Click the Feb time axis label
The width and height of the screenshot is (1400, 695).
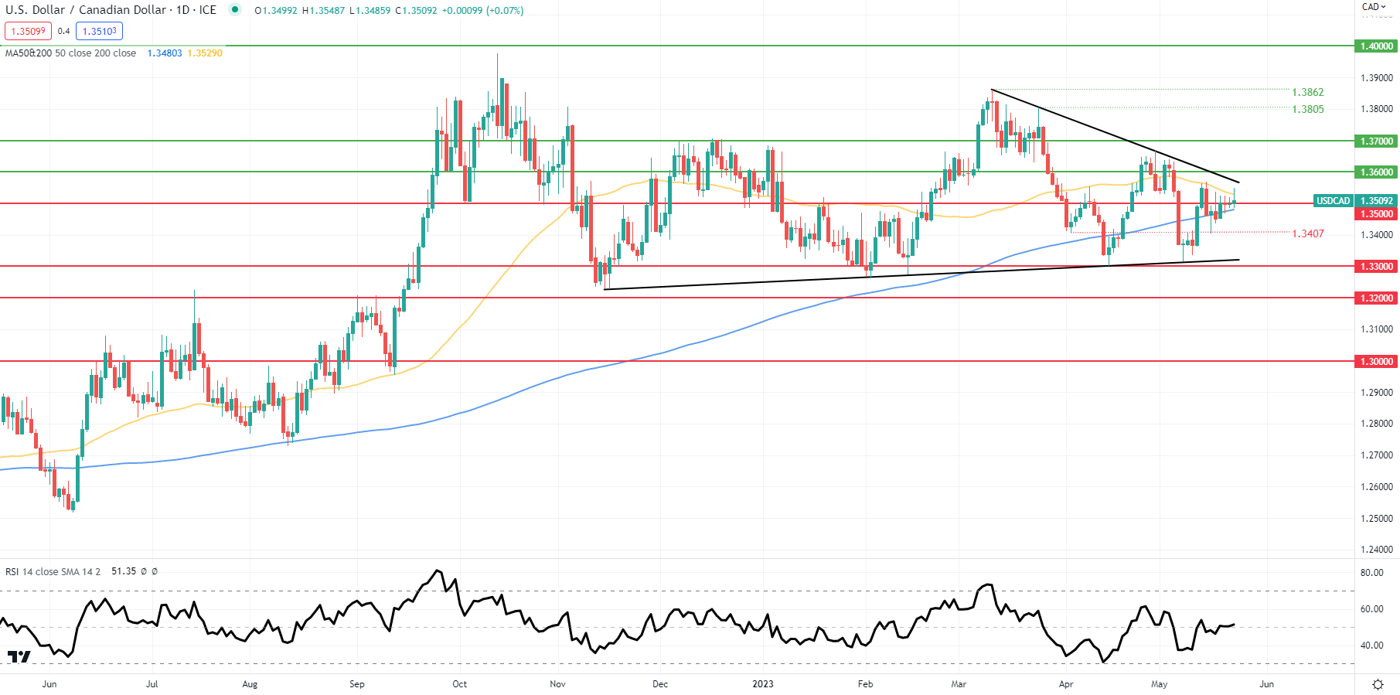[x=866, y=684]
